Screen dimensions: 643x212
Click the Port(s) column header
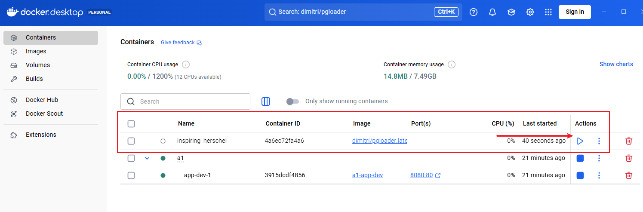(421, 123)
